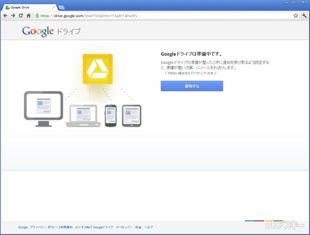Open the プライバシー ポリシーと利用規約 footer link
This screenshot has width=310, height=235.
click(x=51, y=227)
